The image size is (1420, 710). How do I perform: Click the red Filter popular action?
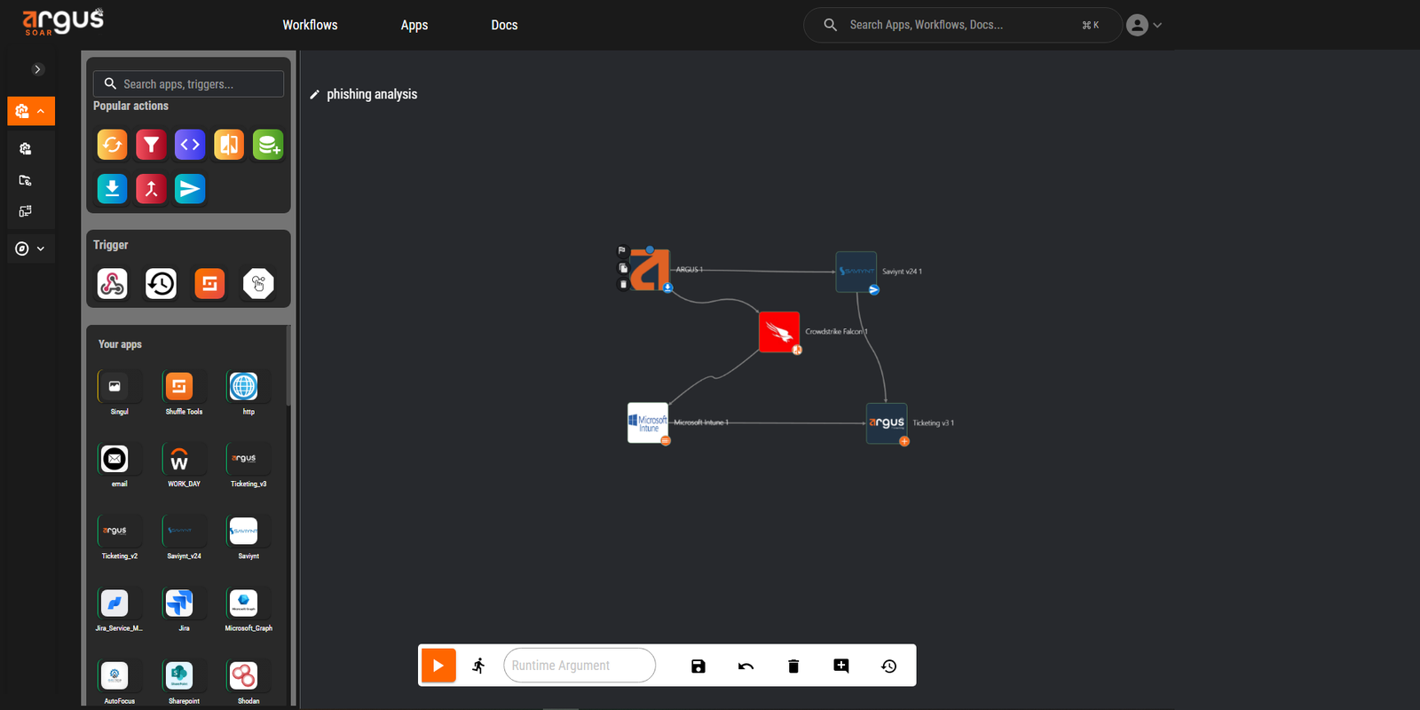[x=151, y=145]
